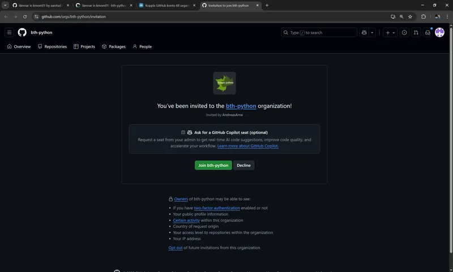
Task: Expand the plus Create new dropdown
Action: click(391, 33)
